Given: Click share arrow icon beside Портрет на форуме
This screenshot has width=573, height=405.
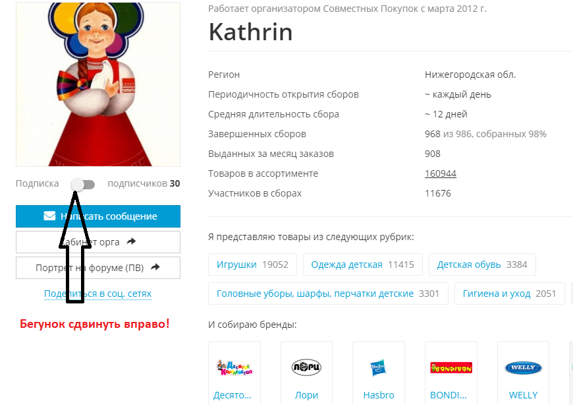Looking at the screenshot, I should [x=155, y=267].
